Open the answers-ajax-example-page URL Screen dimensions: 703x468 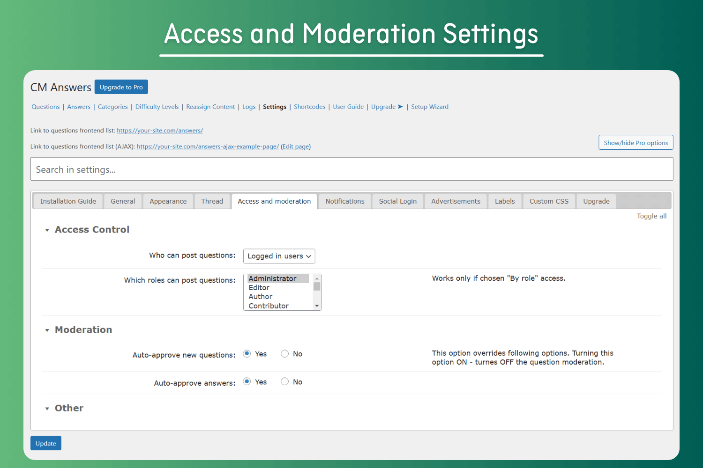click(x=208, y=146)
